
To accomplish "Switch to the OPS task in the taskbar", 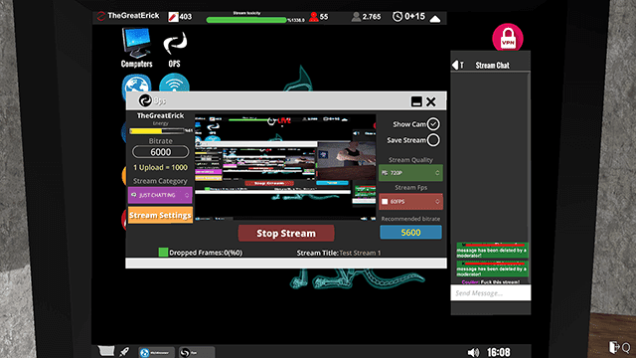I will pyautogui.click(x=197, y=352).
